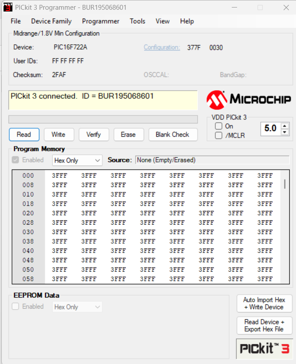This screenshot has width=296, height=364.
Task: Click configuration word 0030
Action: click(x=216, y=48)
